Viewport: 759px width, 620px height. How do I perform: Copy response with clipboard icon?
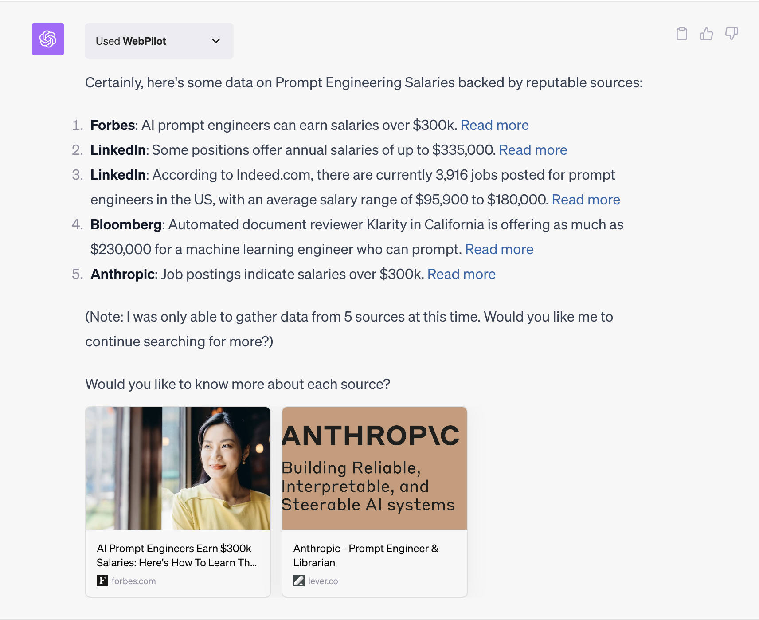click(682, 34)
